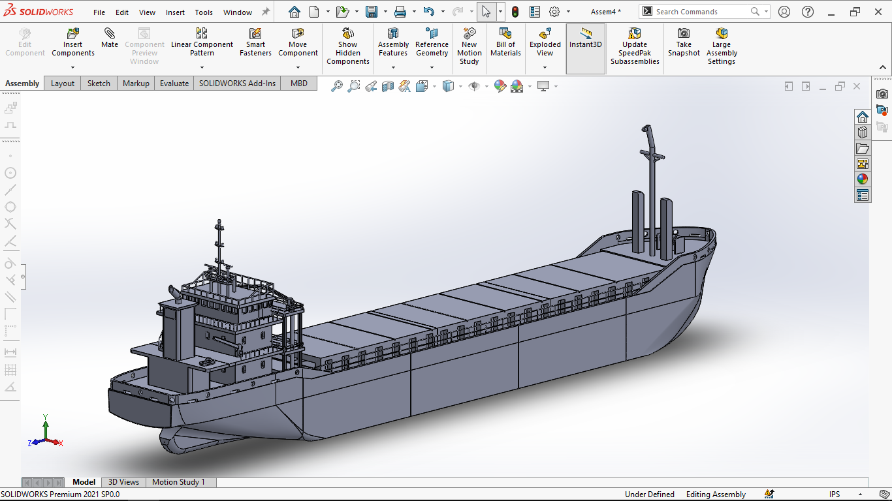Open the Insert Components tool

(73, 42)
